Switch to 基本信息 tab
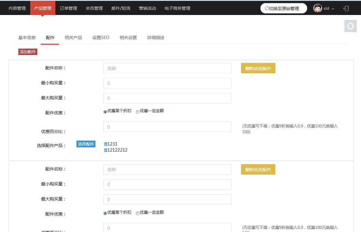Viewport: 361px width, 232px height. coord(27,38)
